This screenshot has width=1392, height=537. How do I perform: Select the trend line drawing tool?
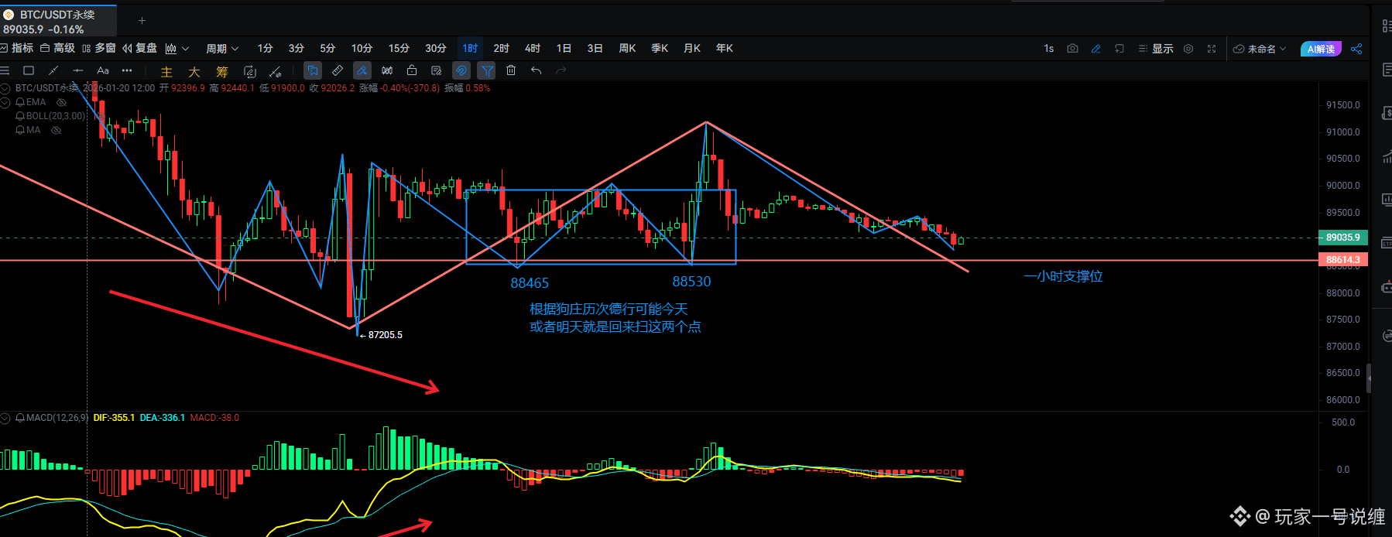pyautogui.click(x=53, y=70)
